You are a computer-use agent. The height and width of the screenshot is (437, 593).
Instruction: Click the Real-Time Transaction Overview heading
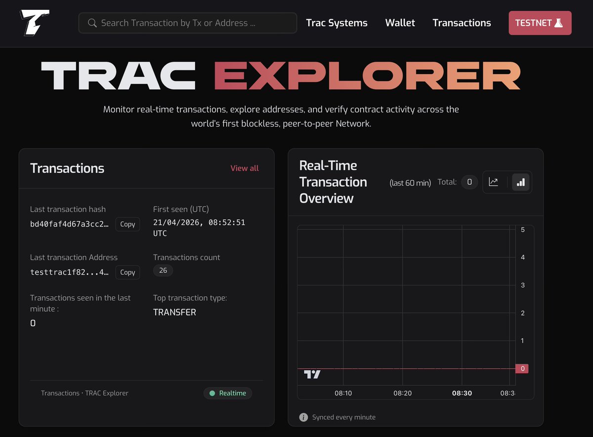[334, 182]
